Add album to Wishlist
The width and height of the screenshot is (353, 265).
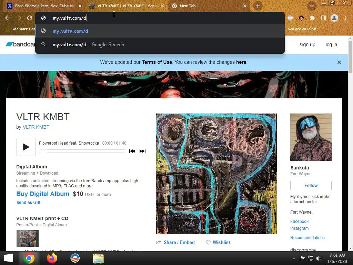pyautogui.click(x=221, y=242)
